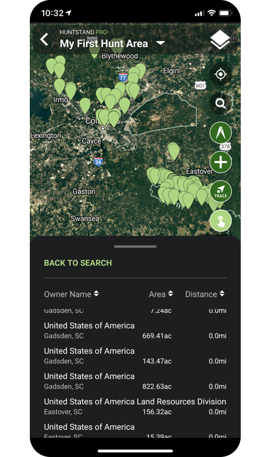
Task: Tap BACK TO SEARCH link
Action: [x=78, y=263]
